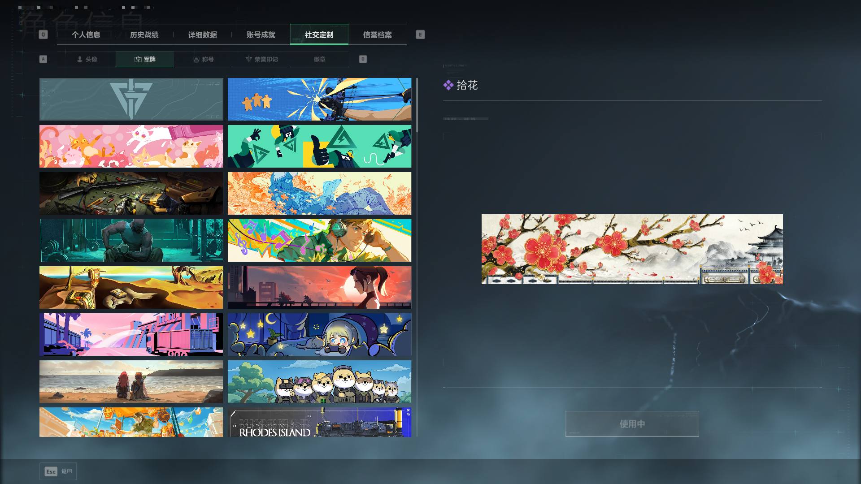Click the Esc 返回 back button

coord(58,471)
